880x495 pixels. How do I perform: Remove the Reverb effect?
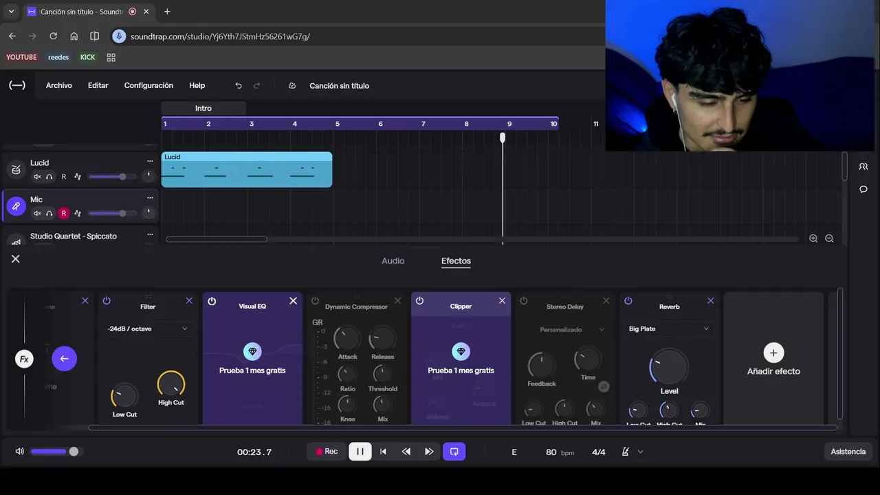[x=711, y=300]
